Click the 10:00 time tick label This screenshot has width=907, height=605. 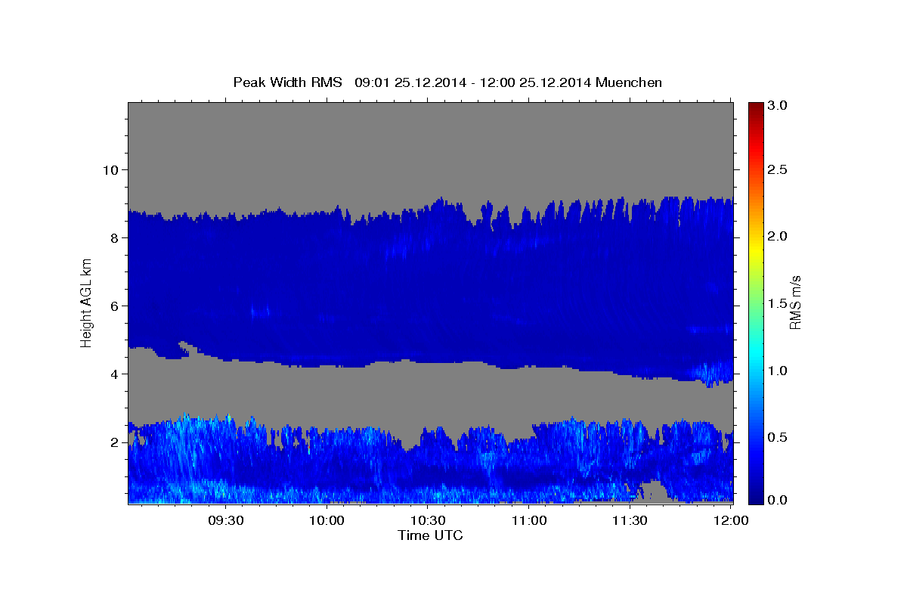point(327,521)
